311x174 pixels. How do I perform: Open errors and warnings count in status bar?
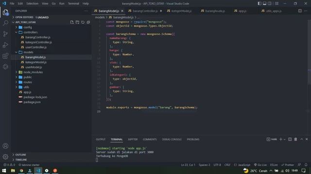[x=9, y=165]
